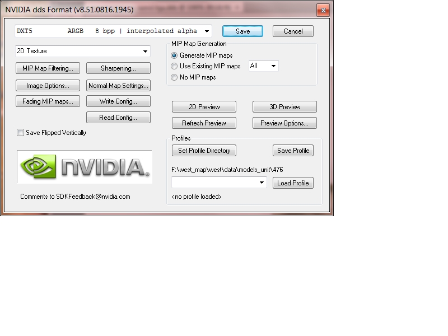
Task: Click the MIP Map Generation group label
Action: tap(199, 44)
